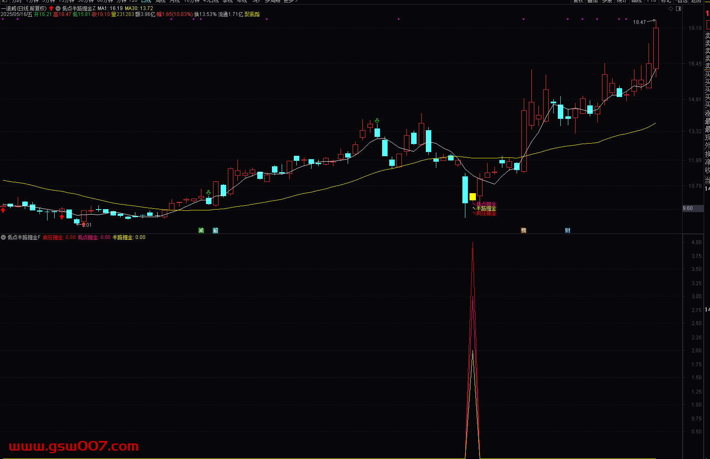
Task: Click the 量231283 volume value
Action: tap(123, 14)
